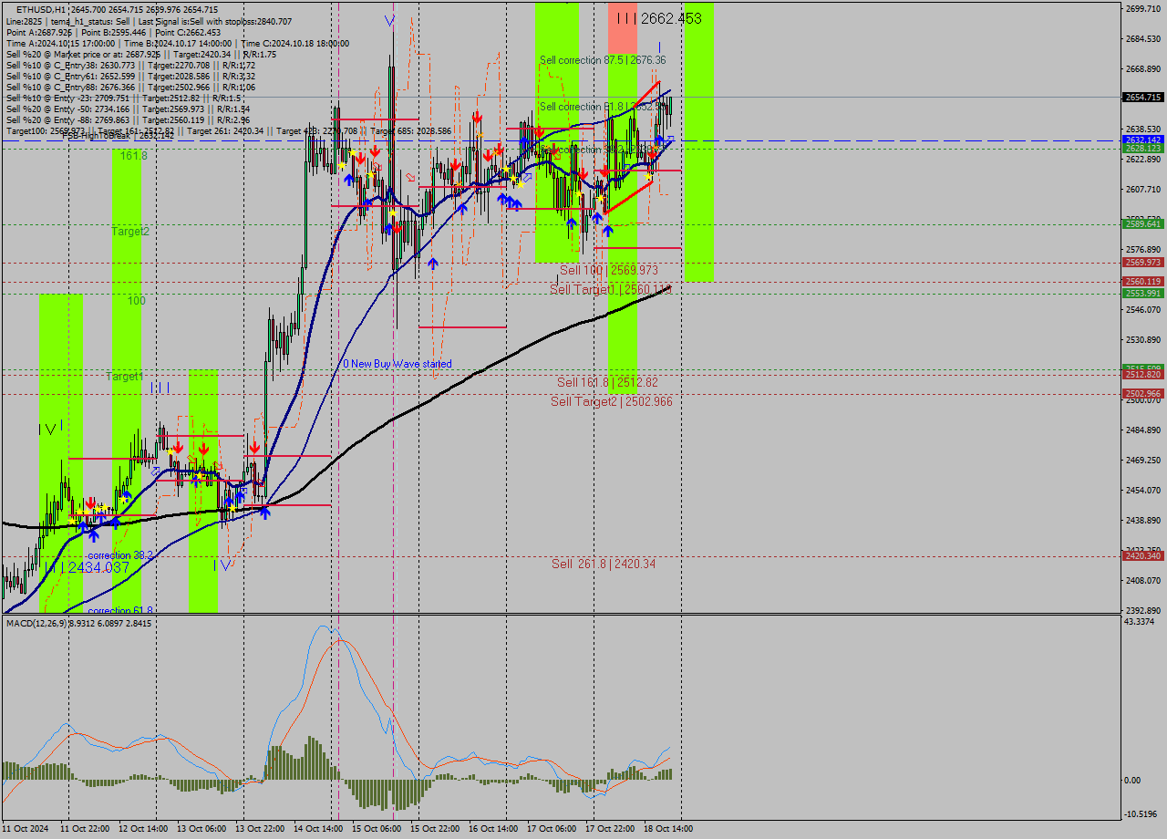1167x839 pixels.
Task: Select the '15 Oct 06:00' time axis label
Action: pyautogui.click(x=377, y=829)
